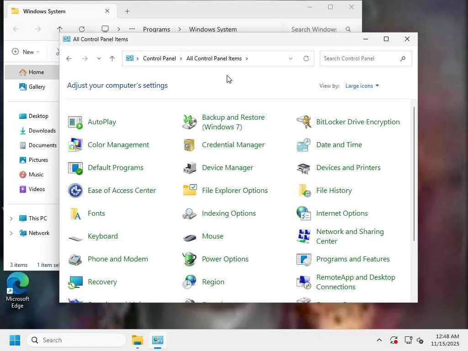Open the Windows Start menu

(15, 340)
